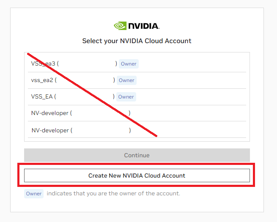Select the upper NV-developer account row
277x222 pixels.
click(x=50, y=113)
